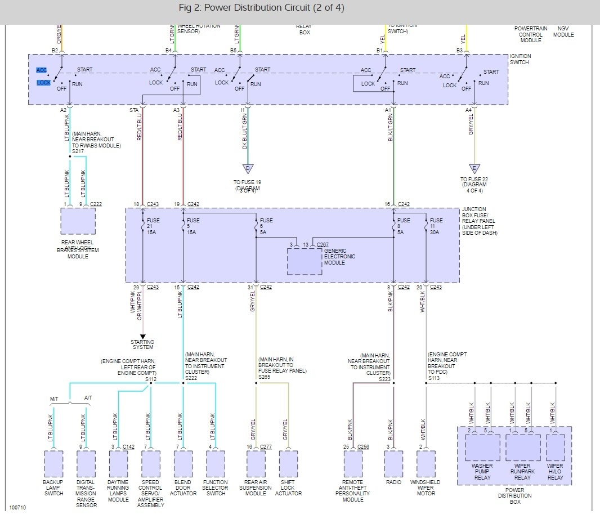Click the Fuse 21 15A label

click(x=153, y=226)
